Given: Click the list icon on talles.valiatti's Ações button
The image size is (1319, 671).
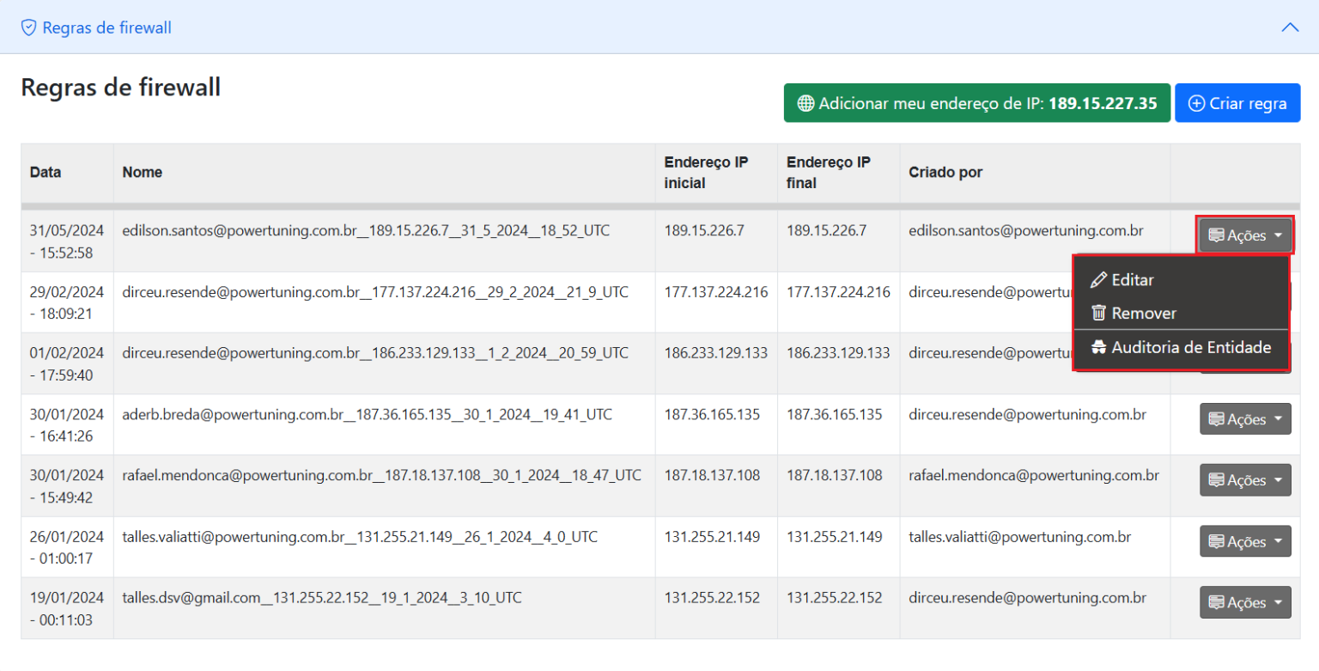Looking at the screenshot, I should 1216,542.
